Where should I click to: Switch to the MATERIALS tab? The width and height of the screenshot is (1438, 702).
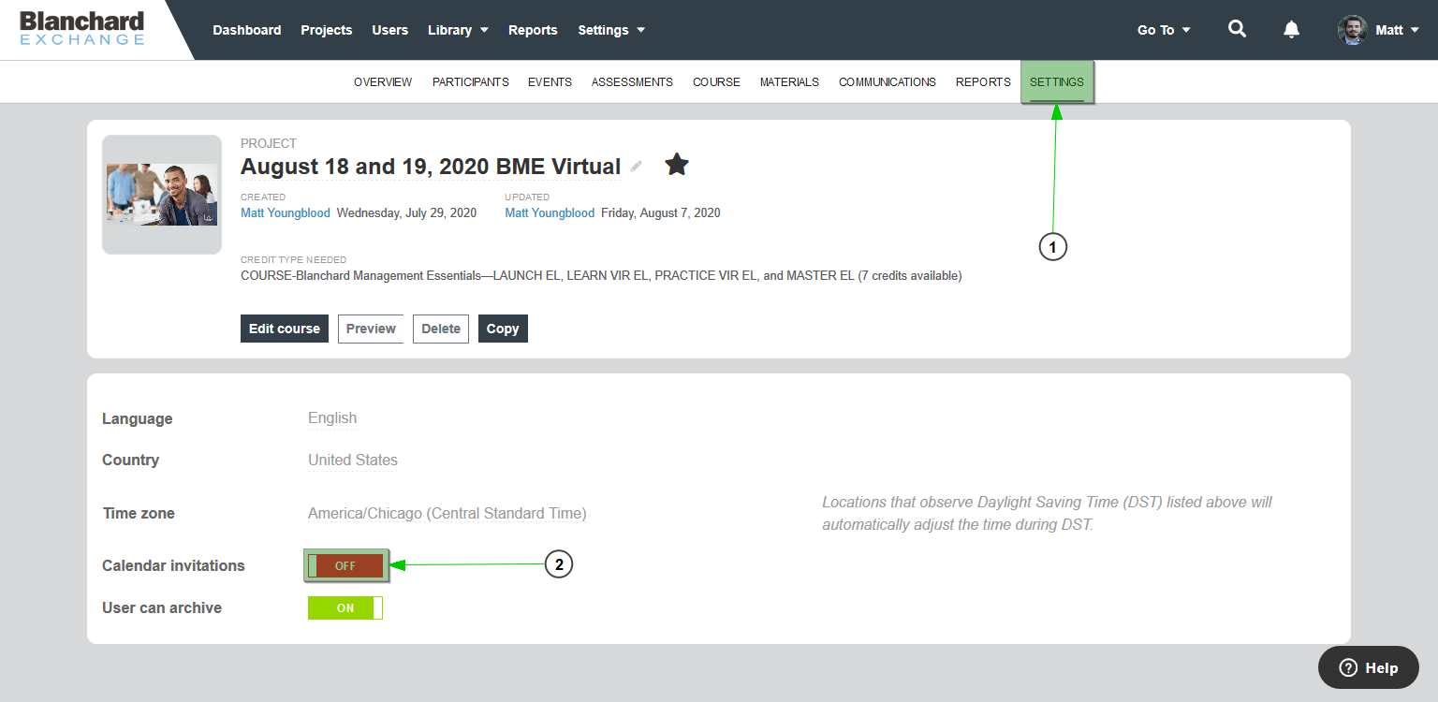pyautogui.click(x=789, y=82)
